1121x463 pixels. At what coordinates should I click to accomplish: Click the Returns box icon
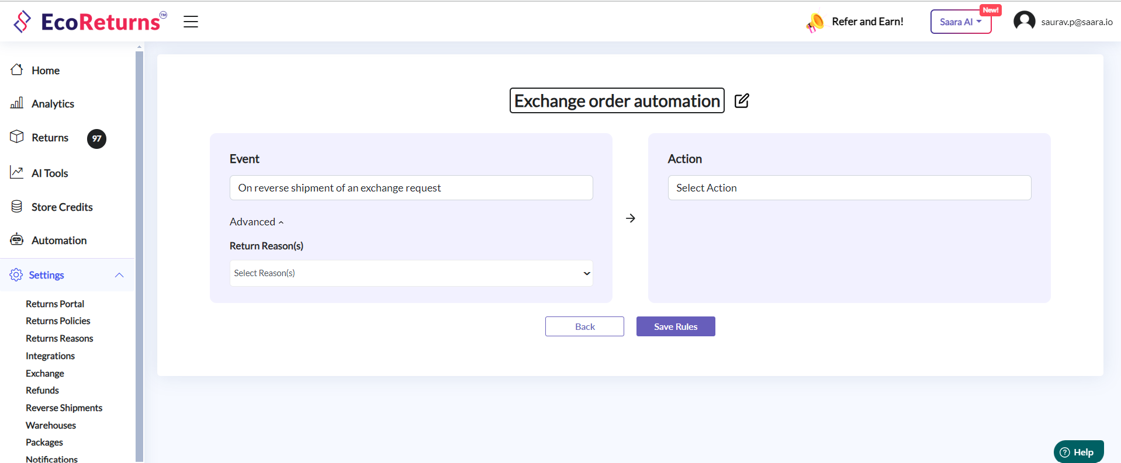17,137
